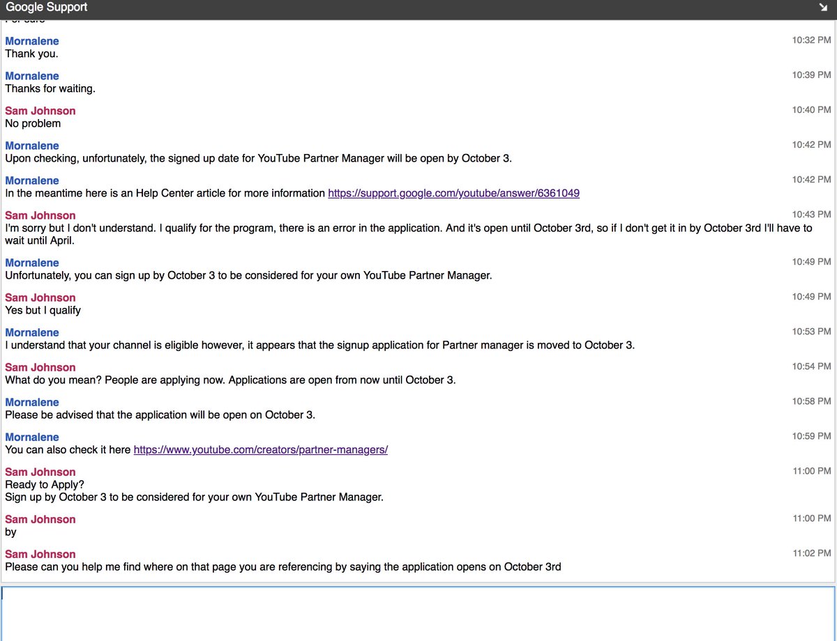Click the message 'Thanks for waiting.'
The image size is (837, 641).
pos(50,88)
